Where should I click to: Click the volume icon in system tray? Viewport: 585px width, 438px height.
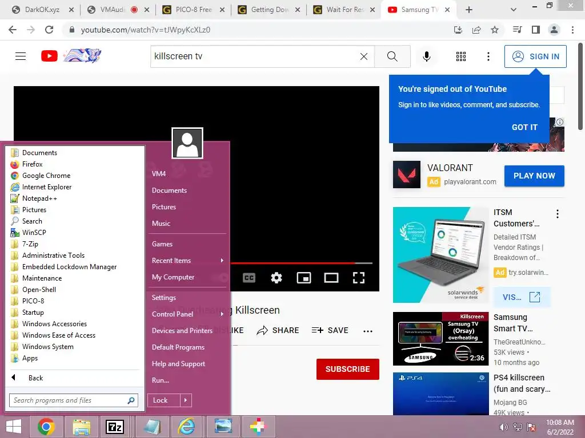[503, 427]
